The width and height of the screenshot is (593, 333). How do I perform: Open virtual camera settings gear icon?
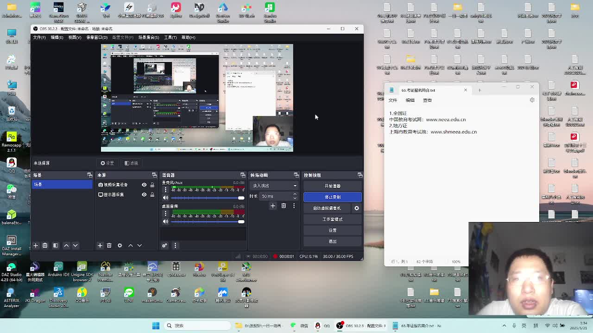pyautogui.click(x=357, y=208)
